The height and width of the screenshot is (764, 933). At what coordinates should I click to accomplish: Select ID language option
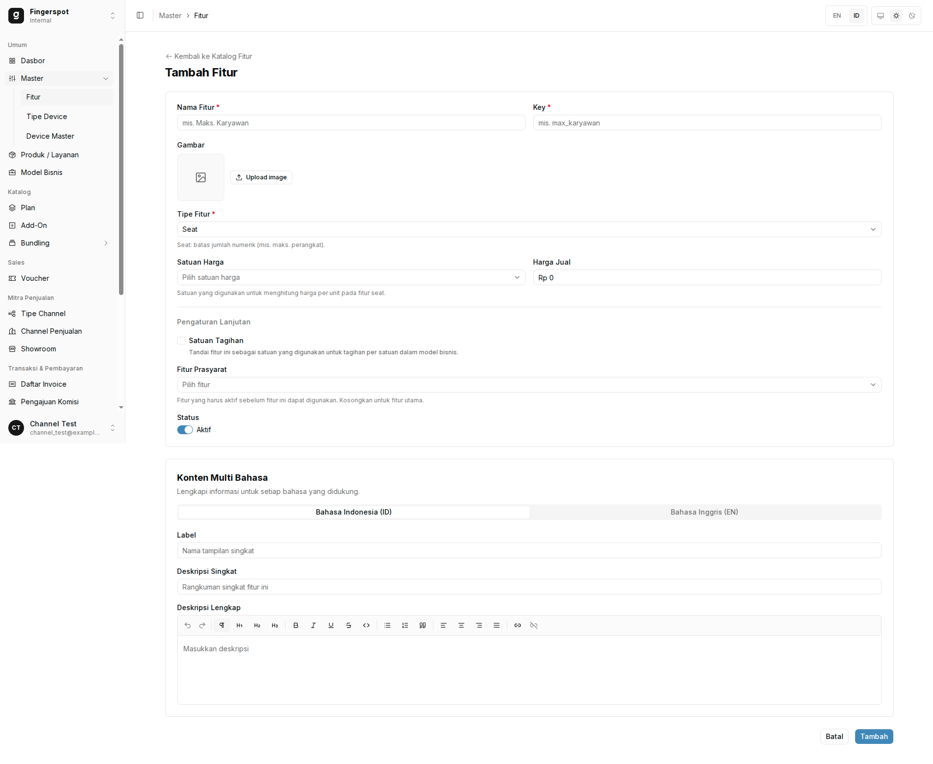pos(857,16)
